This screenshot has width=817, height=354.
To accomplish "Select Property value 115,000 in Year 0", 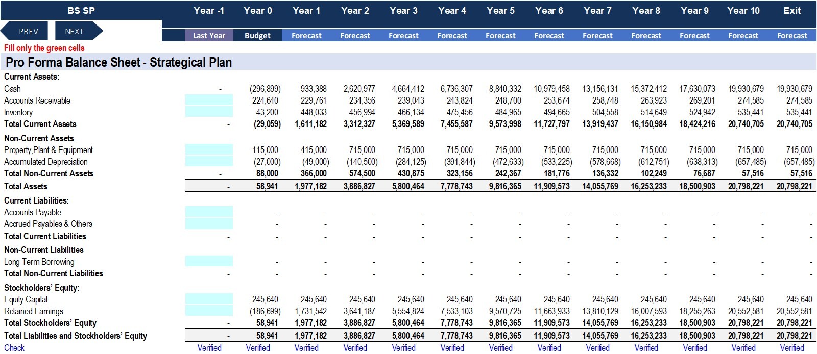I will [x=265, y=150].
